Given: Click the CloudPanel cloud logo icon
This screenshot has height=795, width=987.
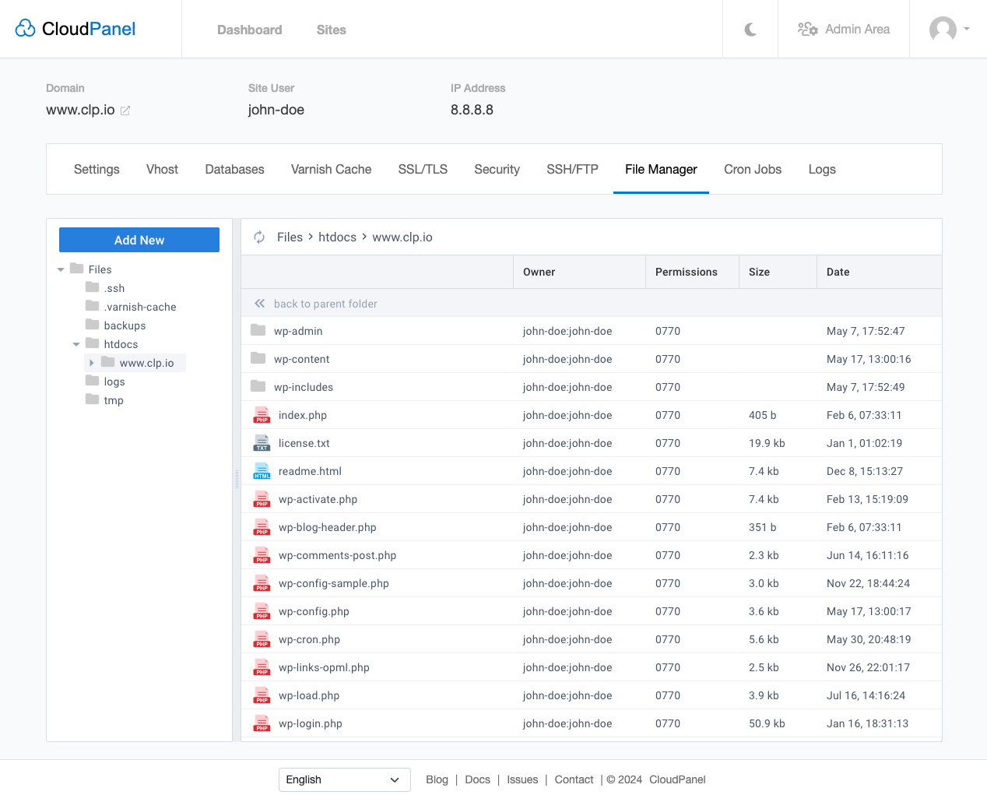Looking at the screenshot, I should pyautogui.click(x=25, y=26).
